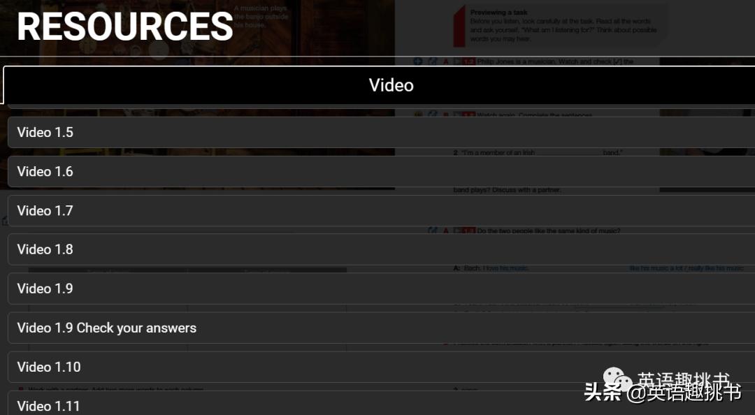Viewport: 755px width, 415px height.
Task: Play the Video 1.6 resource
Action: tap(382, 171)
